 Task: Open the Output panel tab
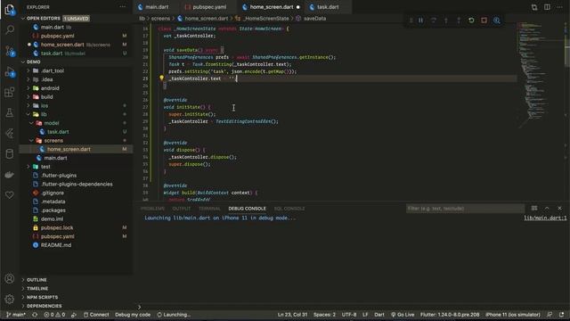182,209
